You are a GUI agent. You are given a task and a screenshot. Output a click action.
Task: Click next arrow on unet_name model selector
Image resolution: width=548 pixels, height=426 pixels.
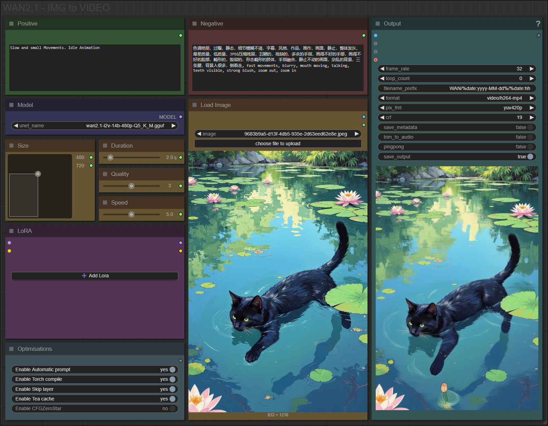[x=174, y=126]
